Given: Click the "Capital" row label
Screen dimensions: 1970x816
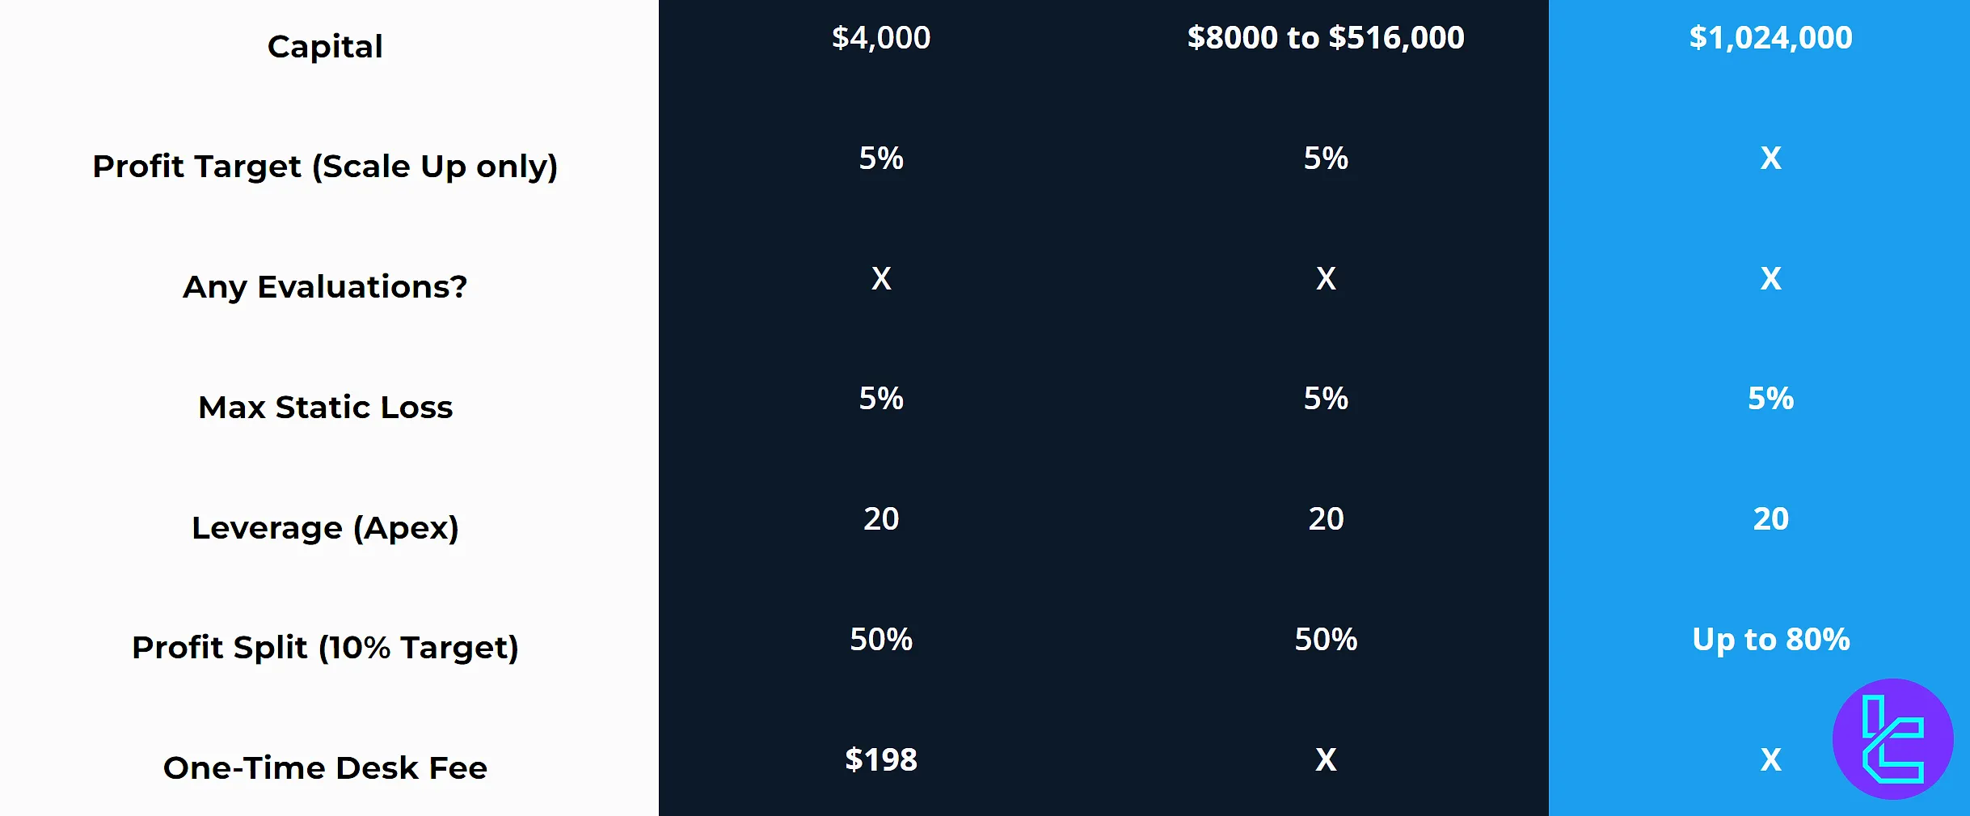Looking at the screenshot, I should (x=325, y=47).
